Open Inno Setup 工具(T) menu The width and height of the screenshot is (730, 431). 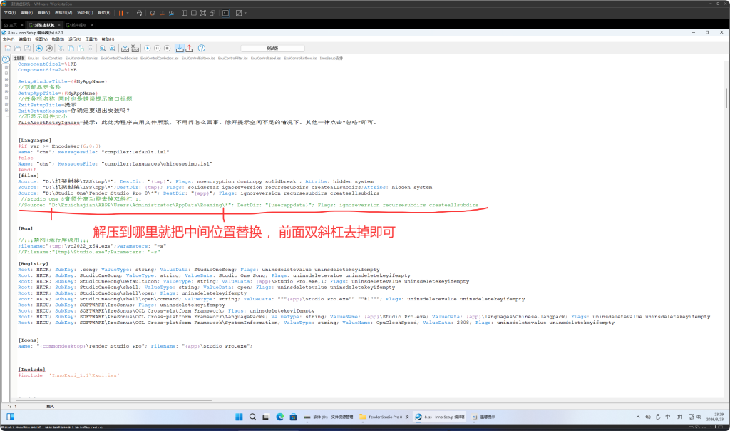(x=91, y=39)
